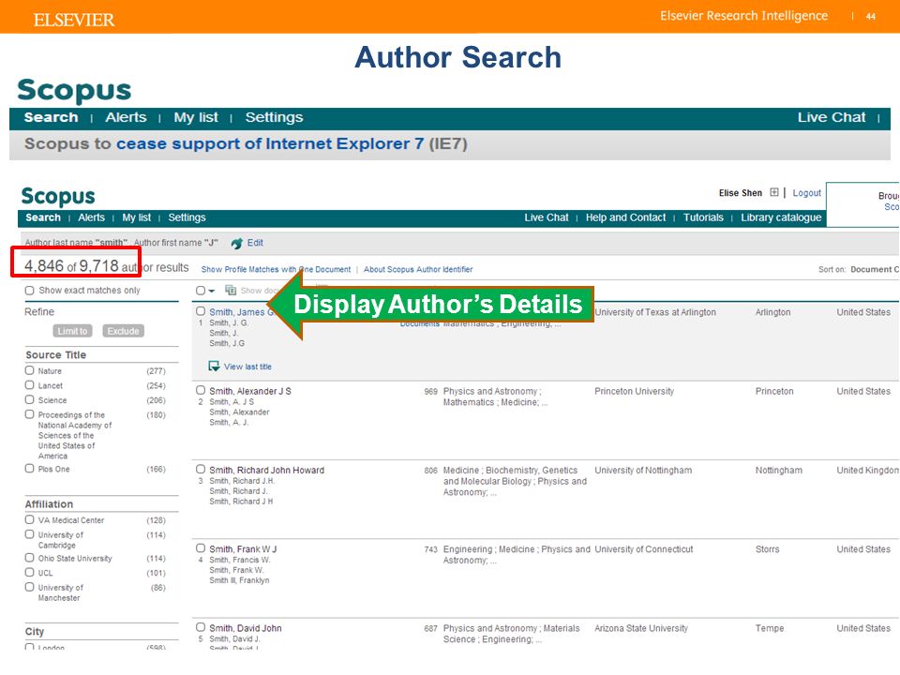Check the Proceedings of the National Academy box
This screenshot has height=675, width=900.
click(30, 414)
